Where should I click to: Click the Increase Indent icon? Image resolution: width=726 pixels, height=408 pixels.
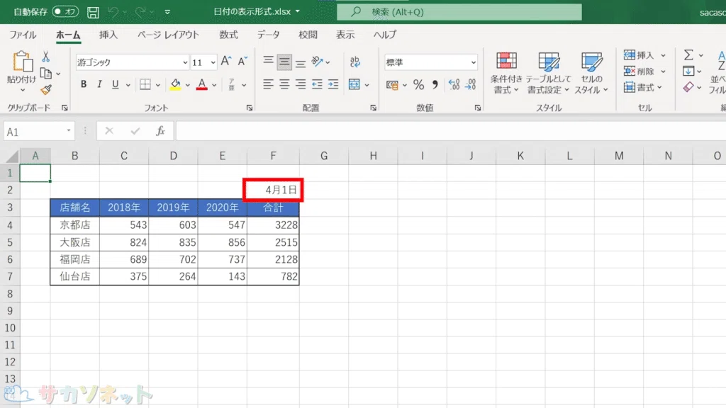[333, 84]
